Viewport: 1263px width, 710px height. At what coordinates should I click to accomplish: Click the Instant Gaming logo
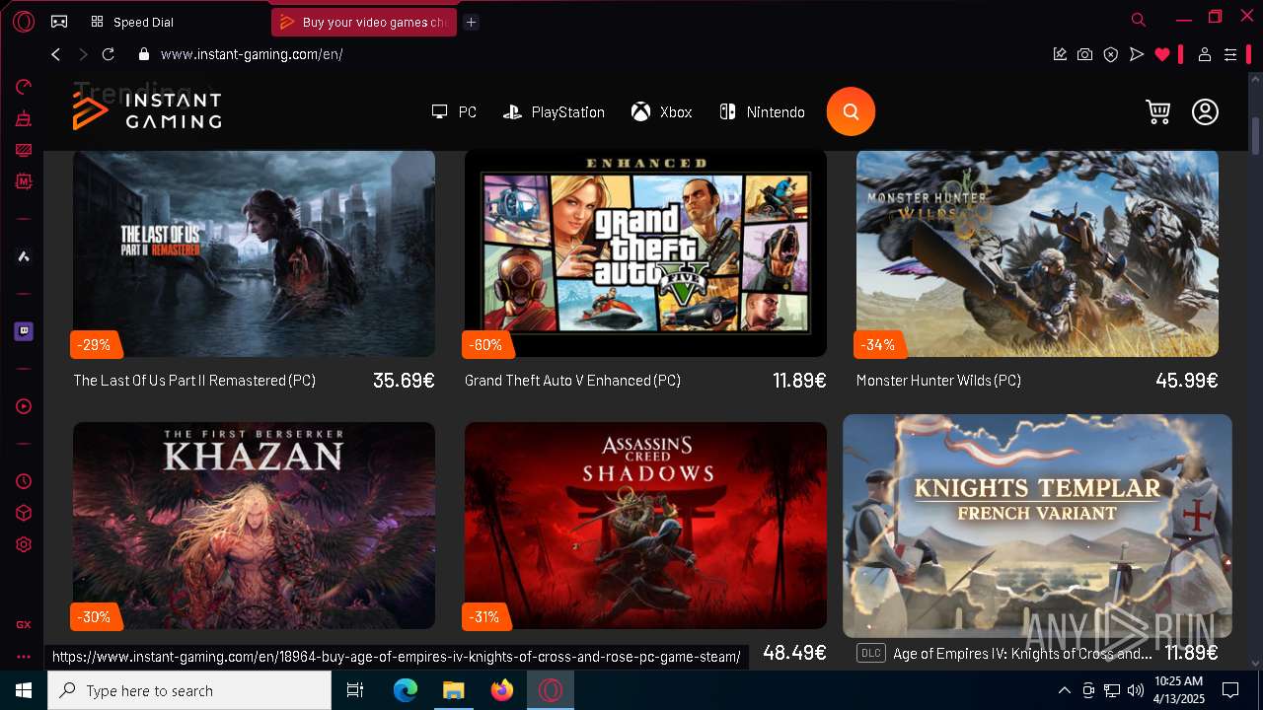[x=147, y=110]
